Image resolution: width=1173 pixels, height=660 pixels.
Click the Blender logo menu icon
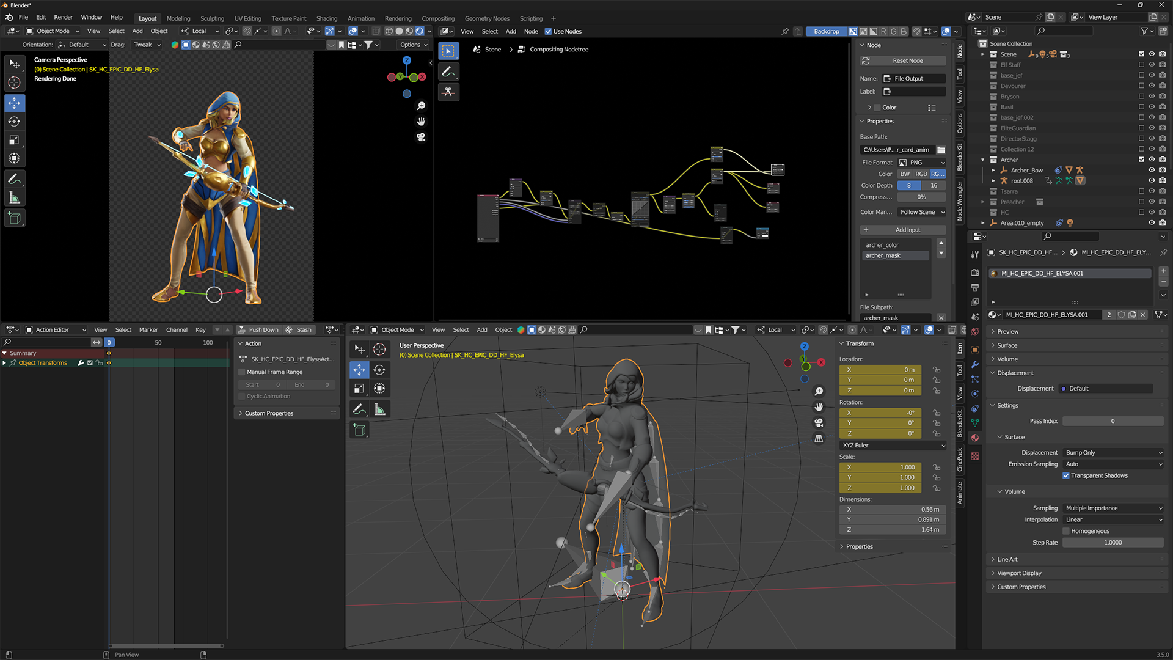pos(9,17)
